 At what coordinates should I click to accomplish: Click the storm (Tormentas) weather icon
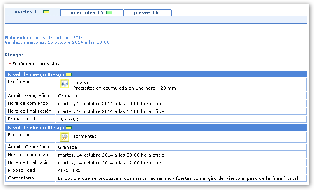click(65, 137)
